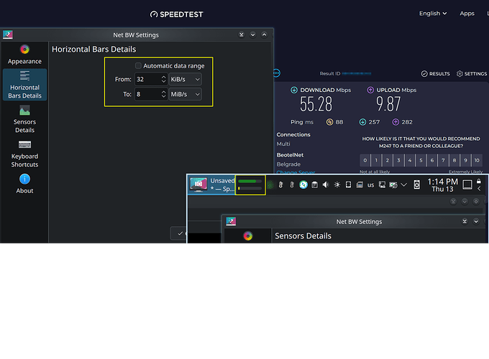
Task: Click the Change Server link
Action: pyautogui.click(x=296, y=172)
